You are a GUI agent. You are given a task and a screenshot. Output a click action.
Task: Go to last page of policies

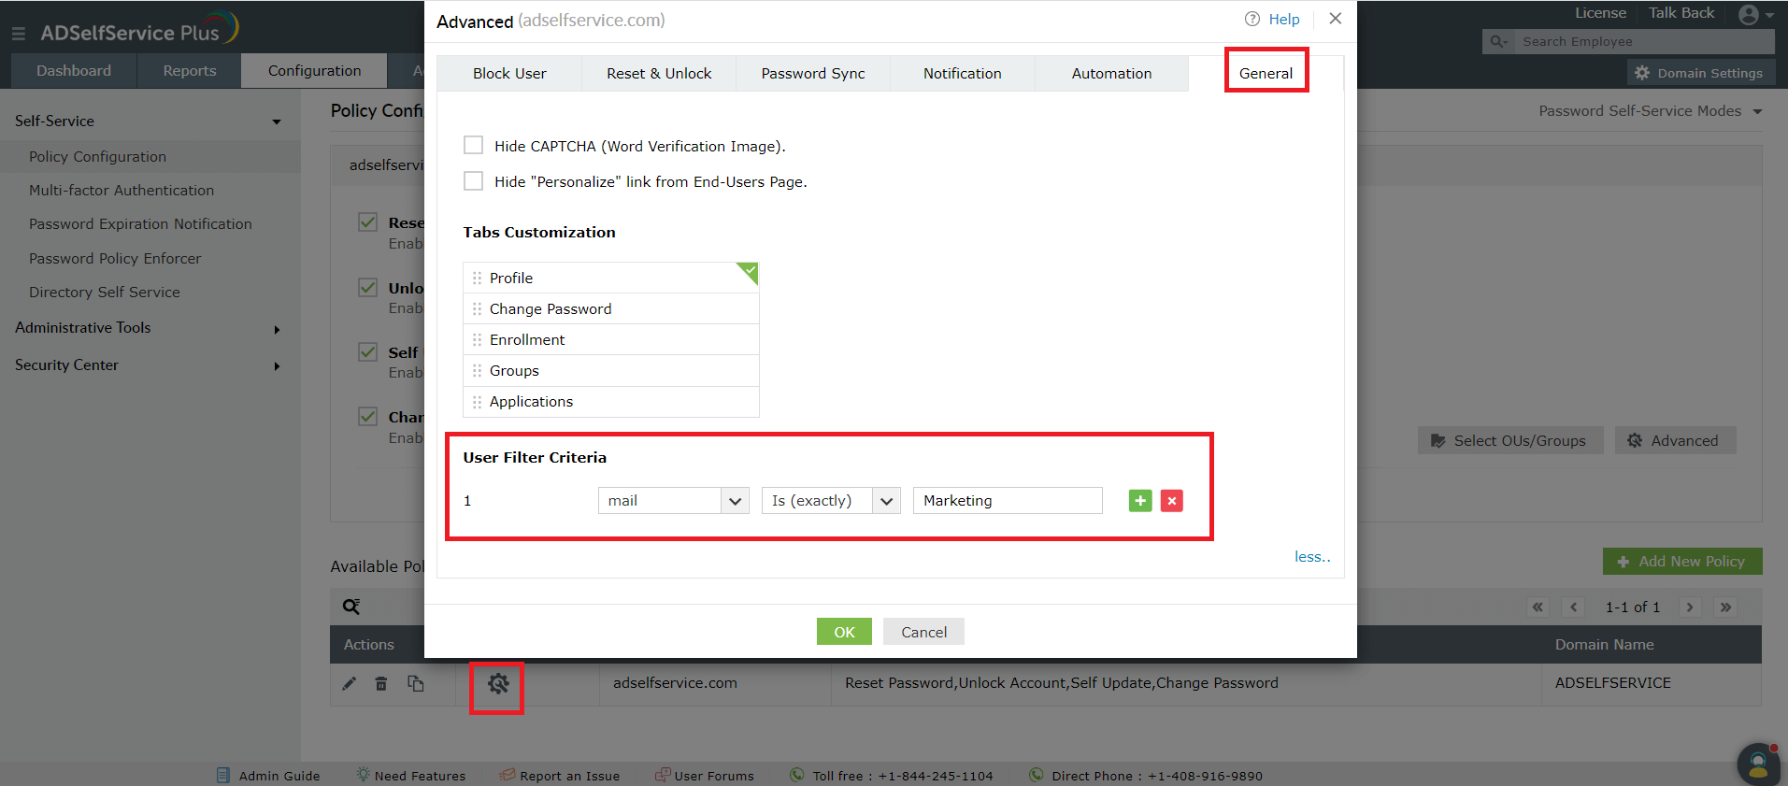click(x=1726, y=607)
